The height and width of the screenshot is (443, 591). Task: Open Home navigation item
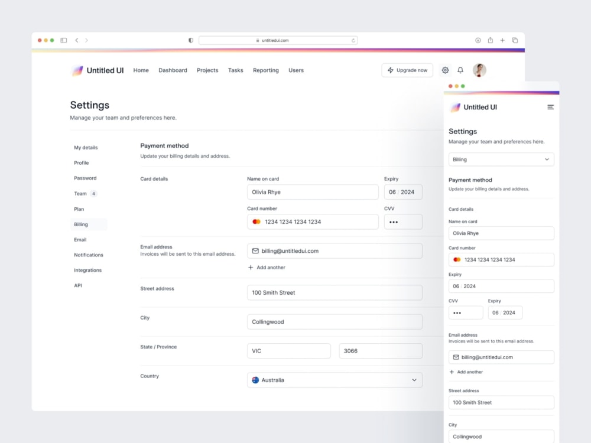click(141, 70)
